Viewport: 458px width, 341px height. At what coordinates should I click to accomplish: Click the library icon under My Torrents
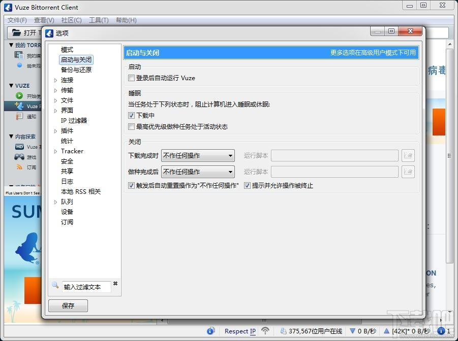[19, 55]
